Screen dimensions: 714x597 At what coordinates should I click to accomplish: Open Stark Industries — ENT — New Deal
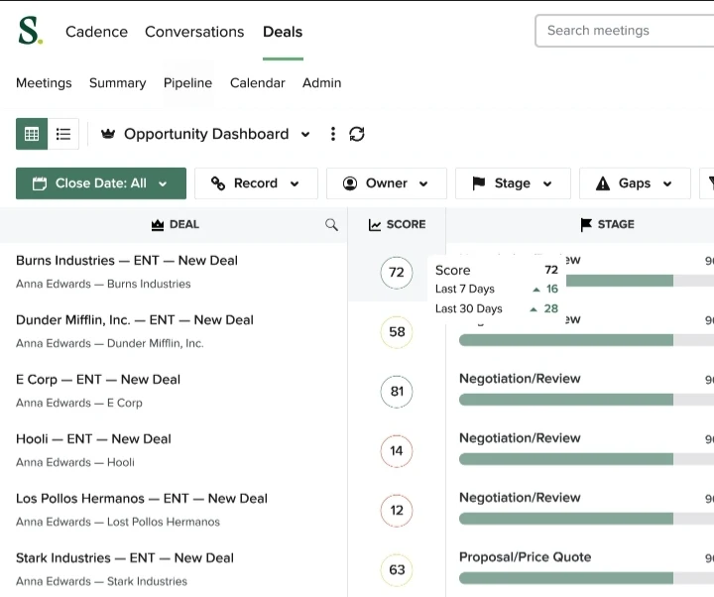click(125, 558)
